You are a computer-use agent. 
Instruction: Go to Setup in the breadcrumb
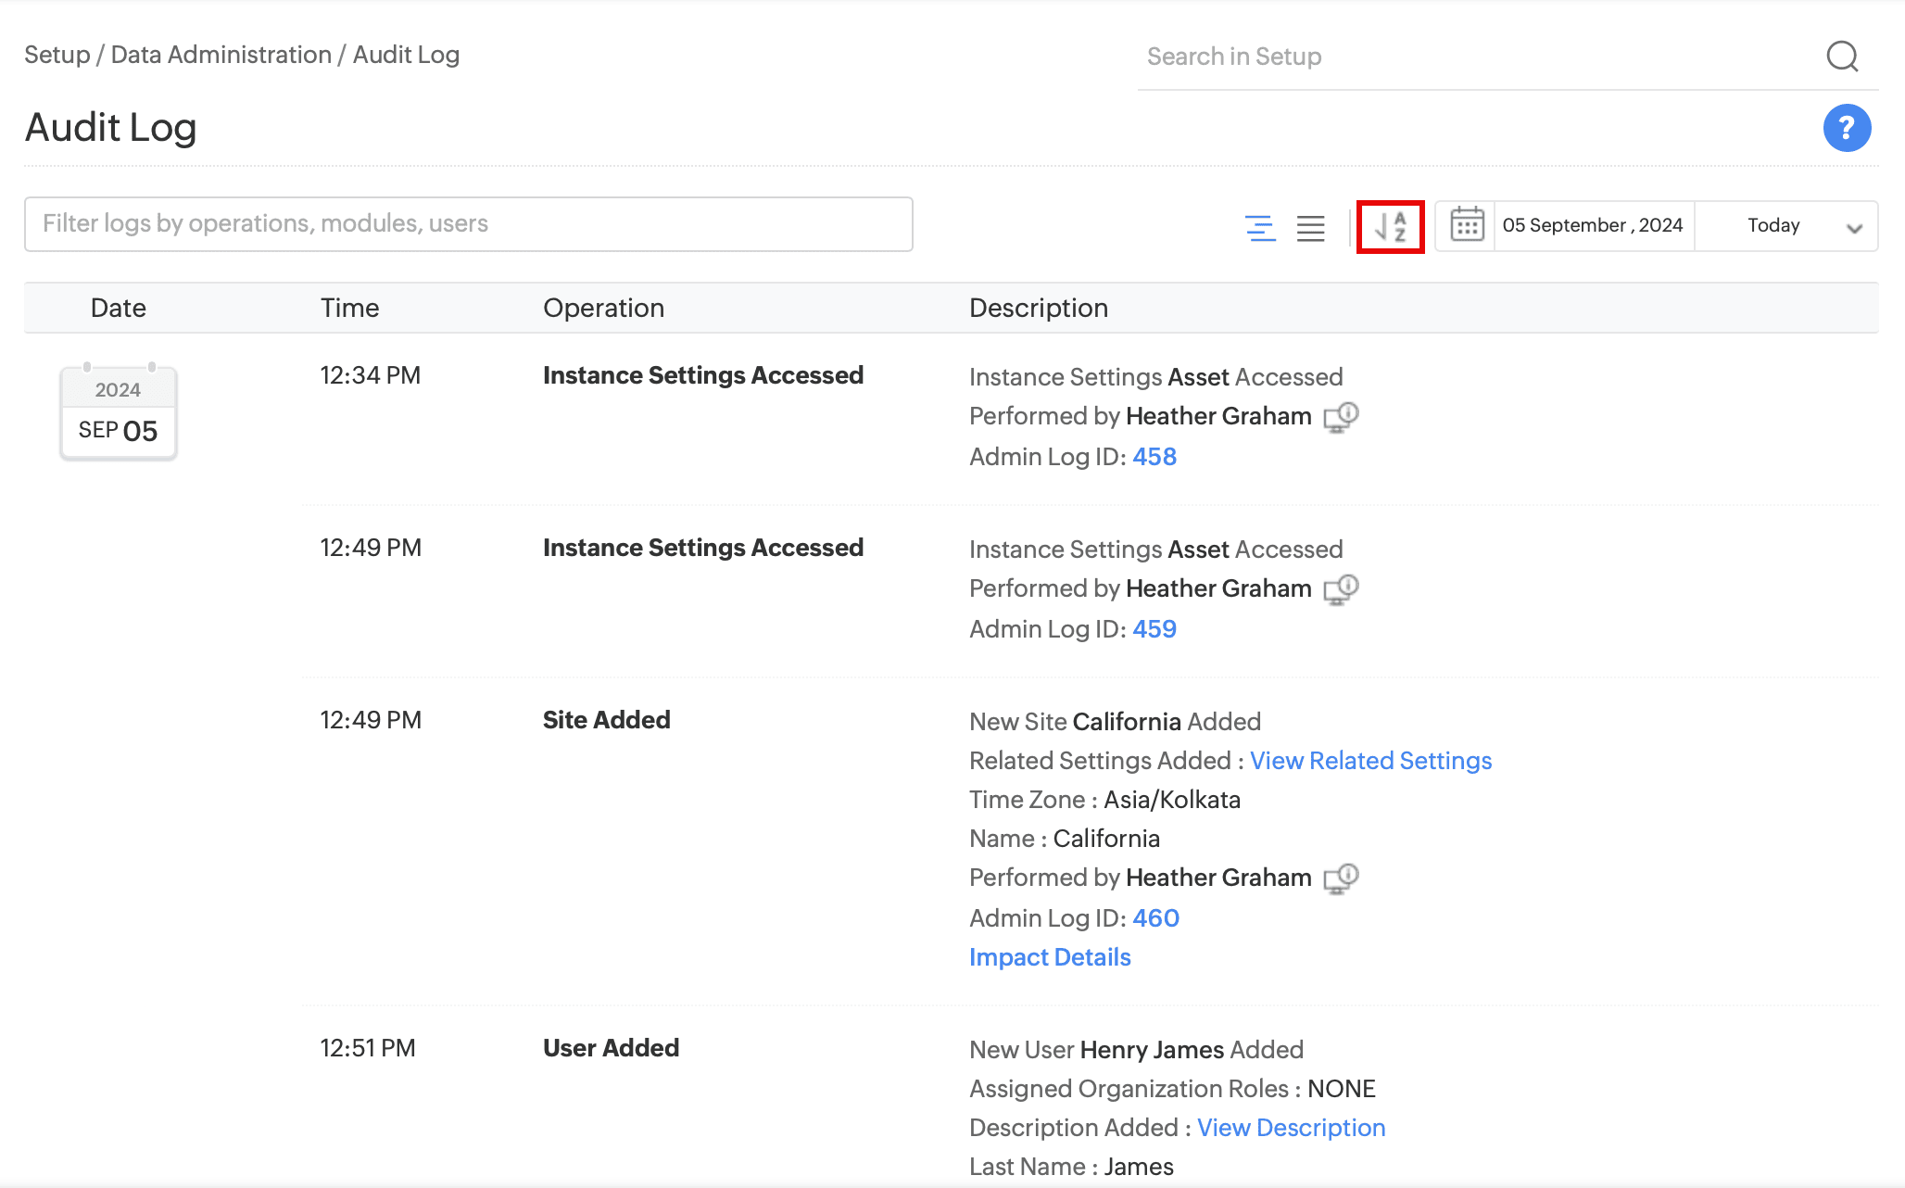(x=57, y=55)
